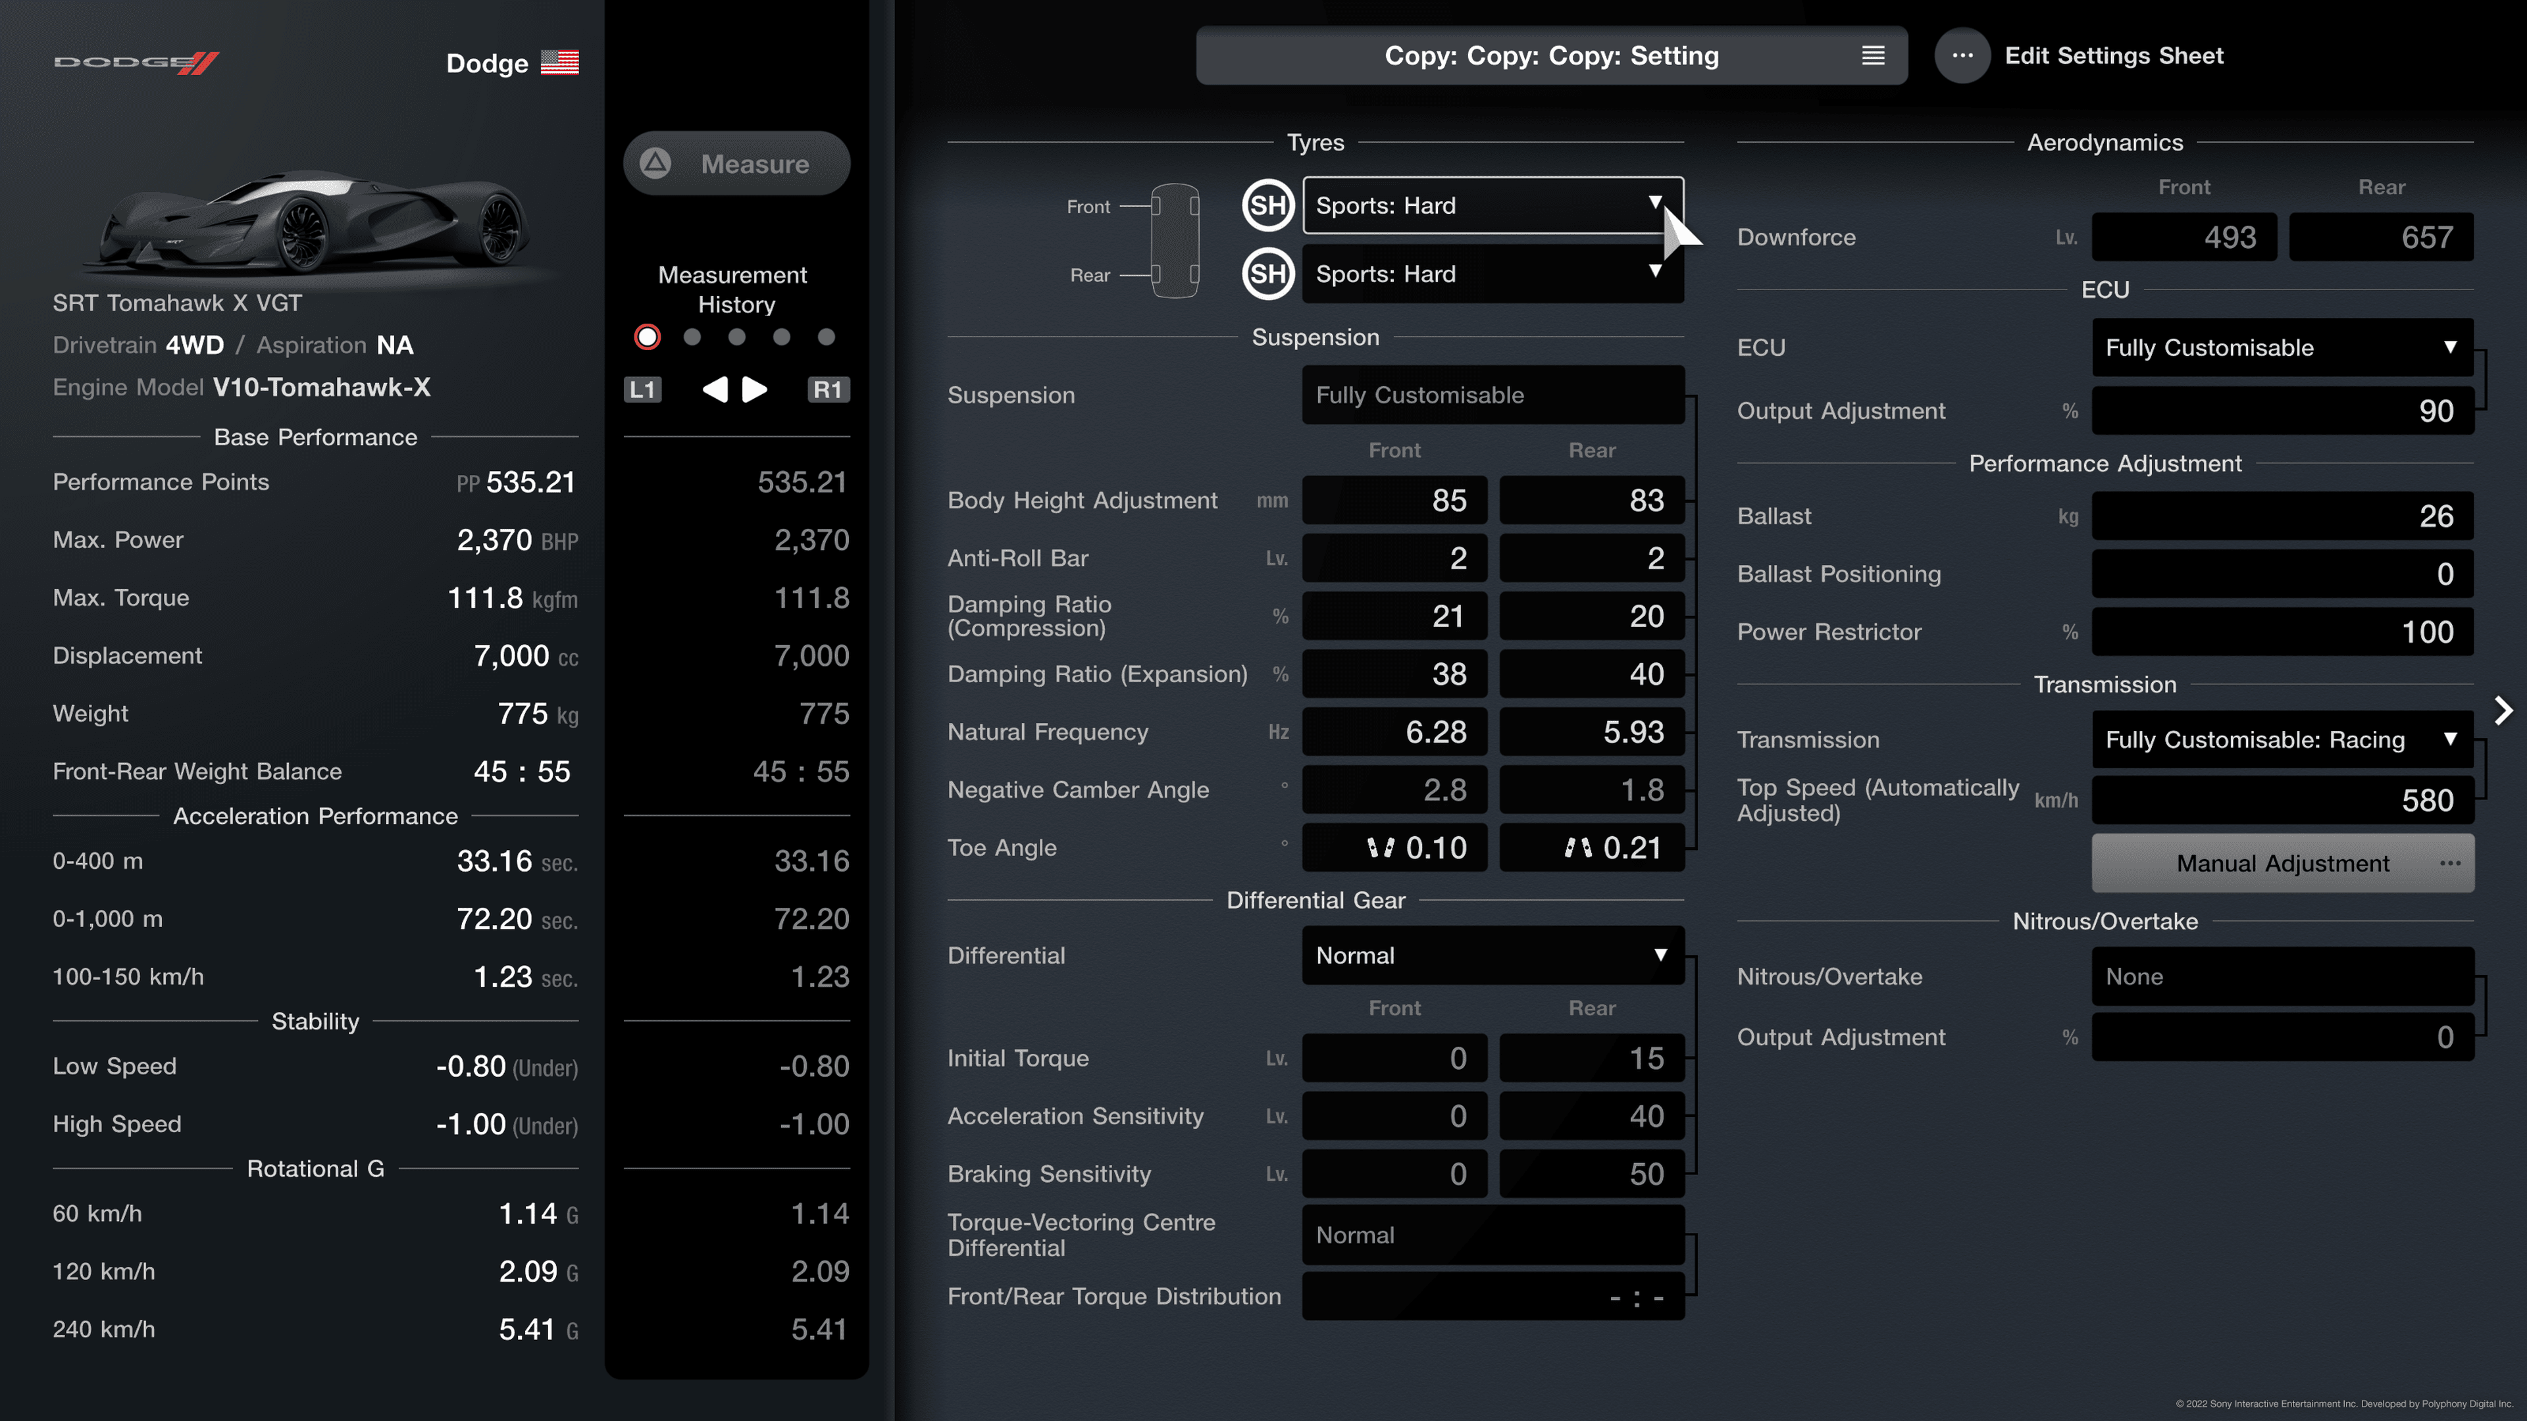This screenshot has height=1421, width=2527.
Task: Open the front tyres Sports: Hard dropdown
Action: [x=1493, y=205]
